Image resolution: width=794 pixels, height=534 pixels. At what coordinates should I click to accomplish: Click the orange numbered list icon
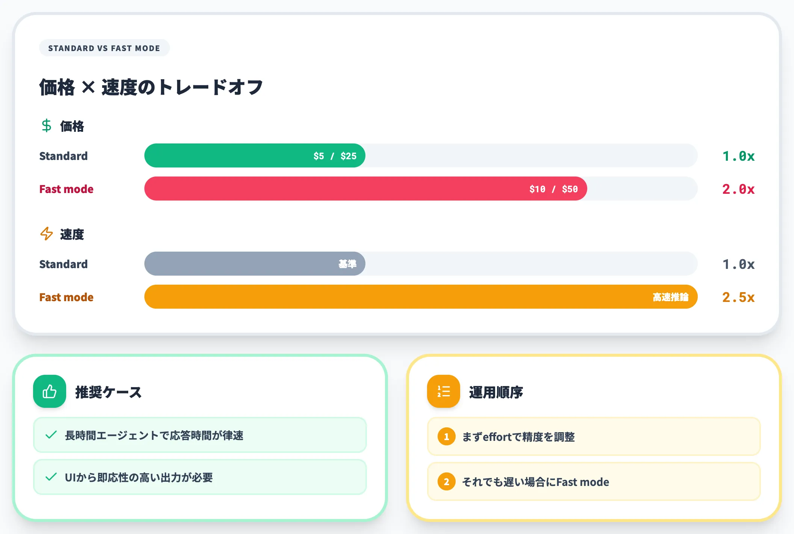coord(444,391)
